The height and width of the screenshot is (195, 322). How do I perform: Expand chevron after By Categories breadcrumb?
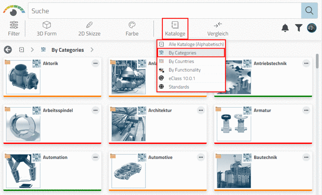click(92, 50)
